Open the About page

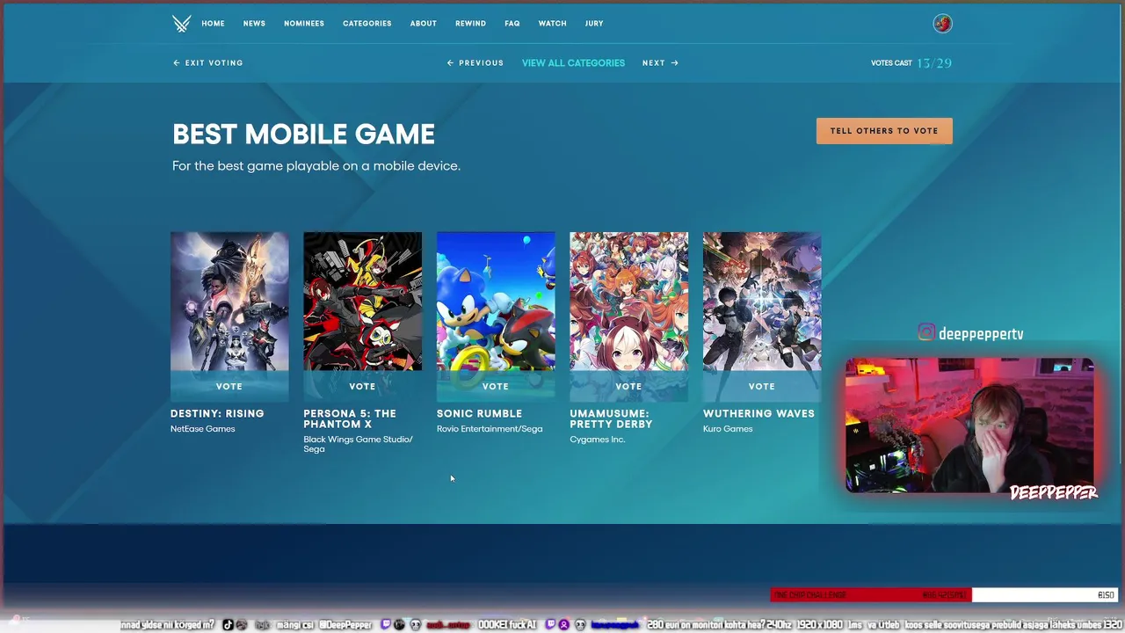(x=423, y=24)
